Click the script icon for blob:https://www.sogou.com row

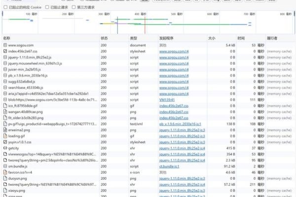5,99
